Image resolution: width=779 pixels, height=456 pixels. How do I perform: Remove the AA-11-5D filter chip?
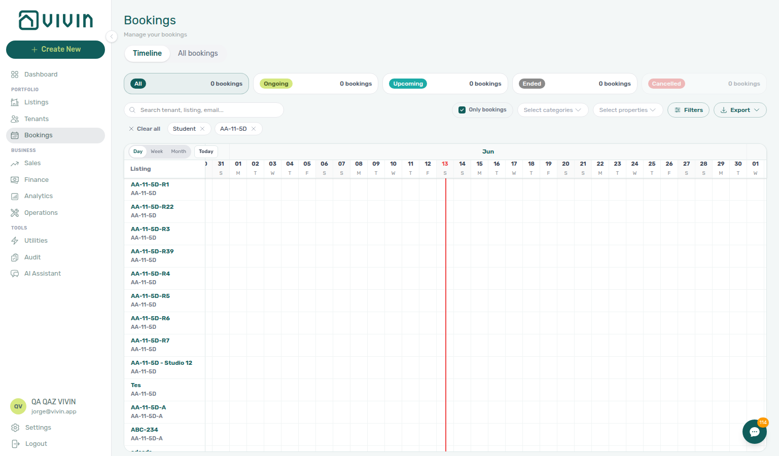click(x=254, y=129)
